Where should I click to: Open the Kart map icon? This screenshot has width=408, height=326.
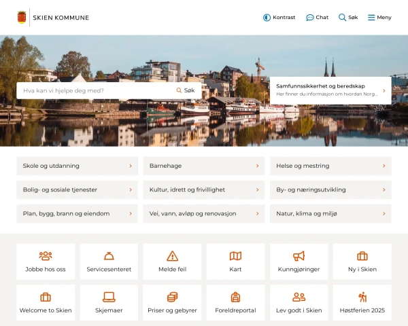[235, 256]
